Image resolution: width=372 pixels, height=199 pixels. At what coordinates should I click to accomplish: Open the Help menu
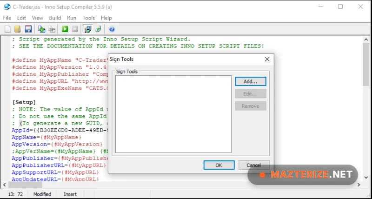tap(106, 18)
